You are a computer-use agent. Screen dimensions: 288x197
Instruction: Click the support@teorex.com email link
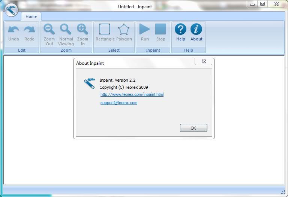pyautogui.click(x=119, y=103)
